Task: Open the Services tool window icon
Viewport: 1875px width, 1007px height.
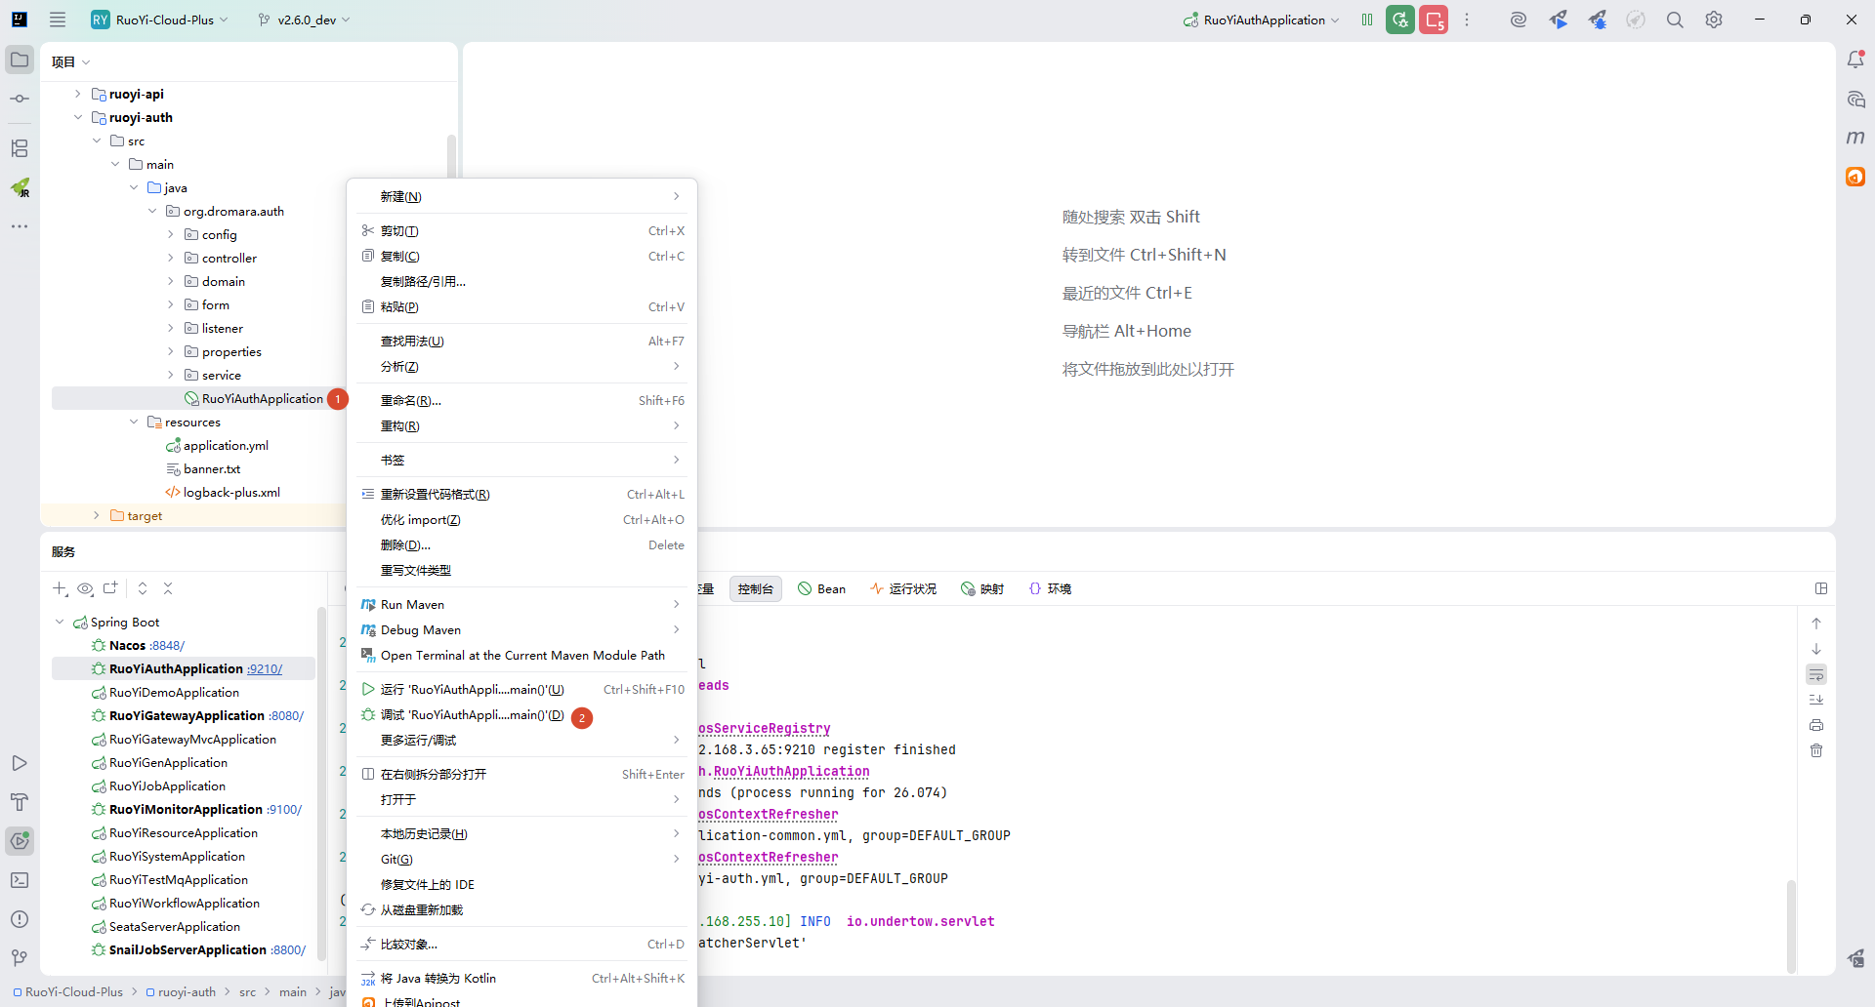Action: [20, 841]
